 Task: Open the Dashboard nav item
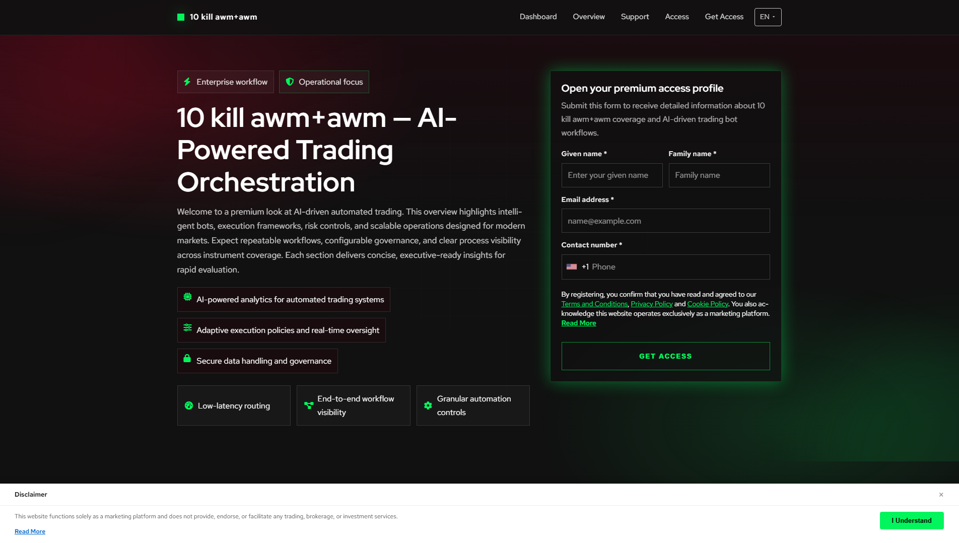pyautogui.click(x=538, y=17)
